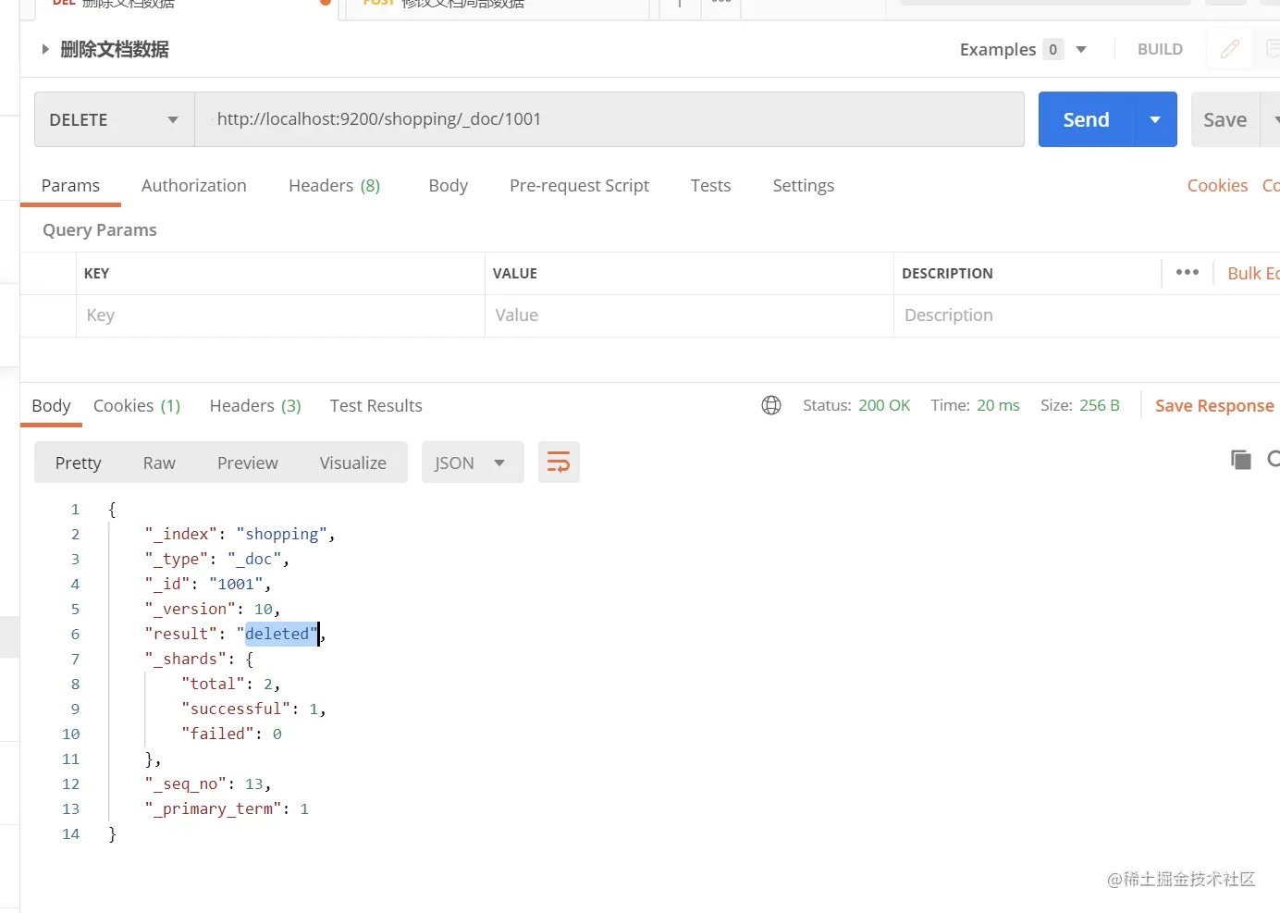The height and width of the screenshot is (913, 1280).
Task: Toggle the line wrap icon in response toolbar
Action: point(559,463)
